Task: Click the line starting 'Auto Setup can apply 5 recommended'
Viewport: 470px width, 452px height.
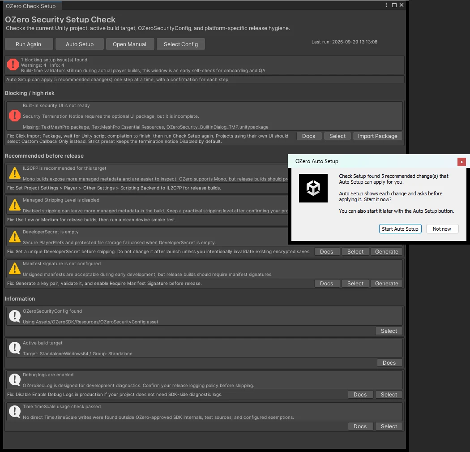Action: [x=118, y=79]
